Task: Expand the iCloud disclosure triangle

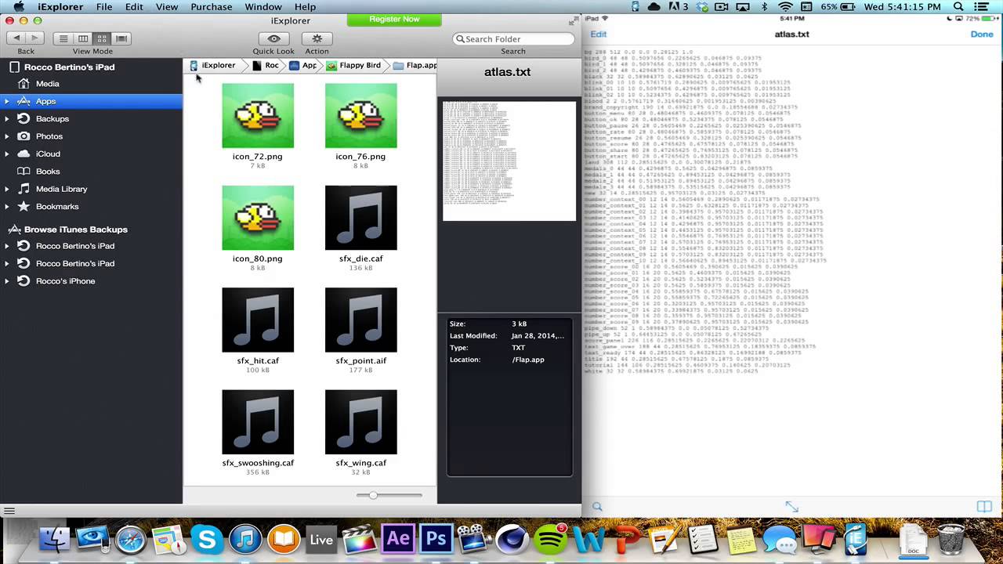Action: pyautogui.click(x=7, y=154)
